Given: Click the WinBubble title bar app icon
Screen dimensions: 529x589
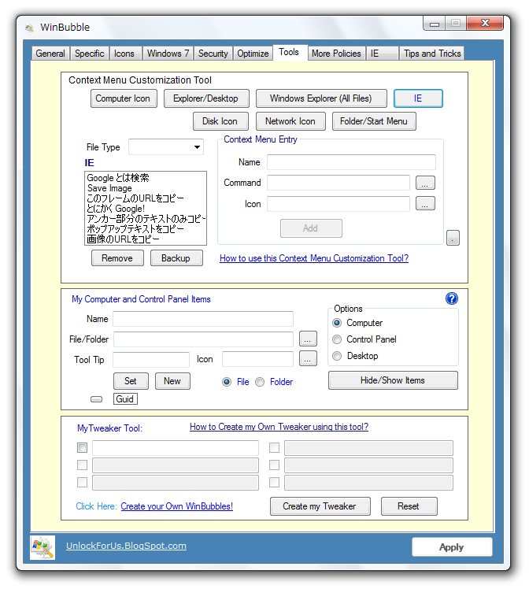Looking at the screenshot, I should pyautogui.click(x=29, y=28).
